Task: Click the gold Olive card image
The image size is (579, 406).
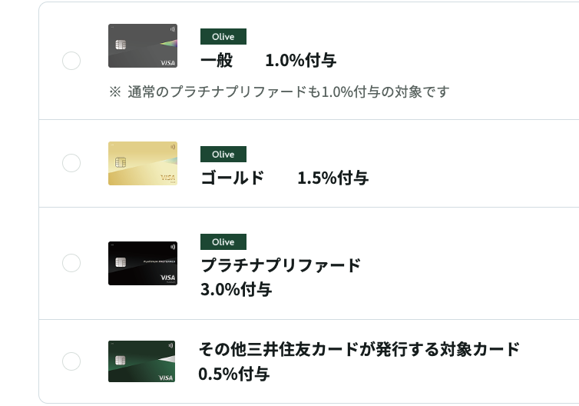Action: coord(143,163)
